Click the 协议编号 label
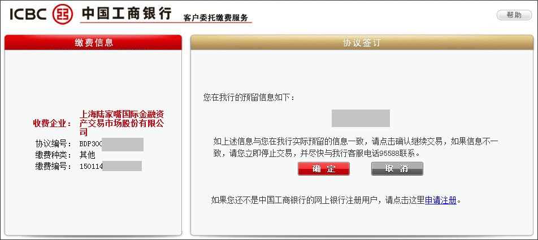 tap(53, 143)
